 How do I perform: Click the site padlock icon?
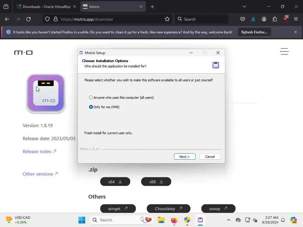pos(56,19)
